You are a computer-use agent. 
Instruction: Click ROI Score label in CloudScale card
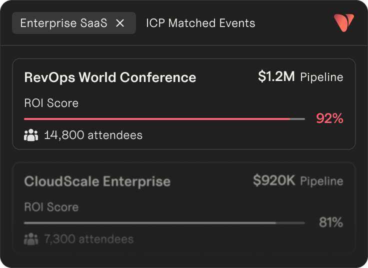coord(51,207)
